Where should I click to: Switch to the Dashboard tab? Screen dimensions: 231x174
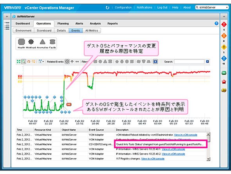tap(23, 24)
